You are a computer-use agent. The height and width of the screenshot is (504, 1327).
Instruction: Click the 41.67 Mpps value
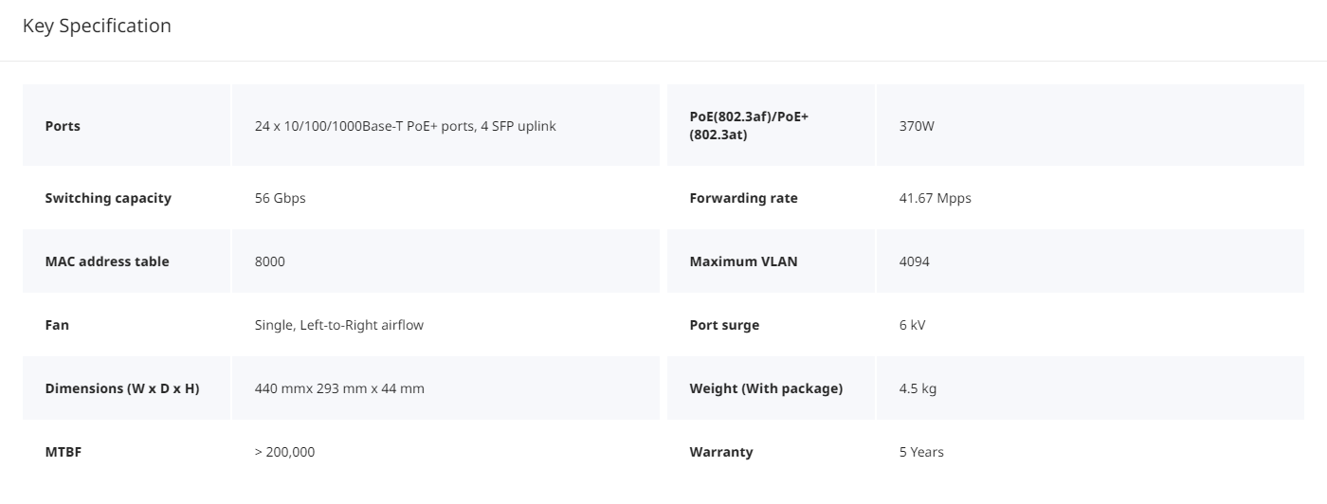click(x=936, y=198)
